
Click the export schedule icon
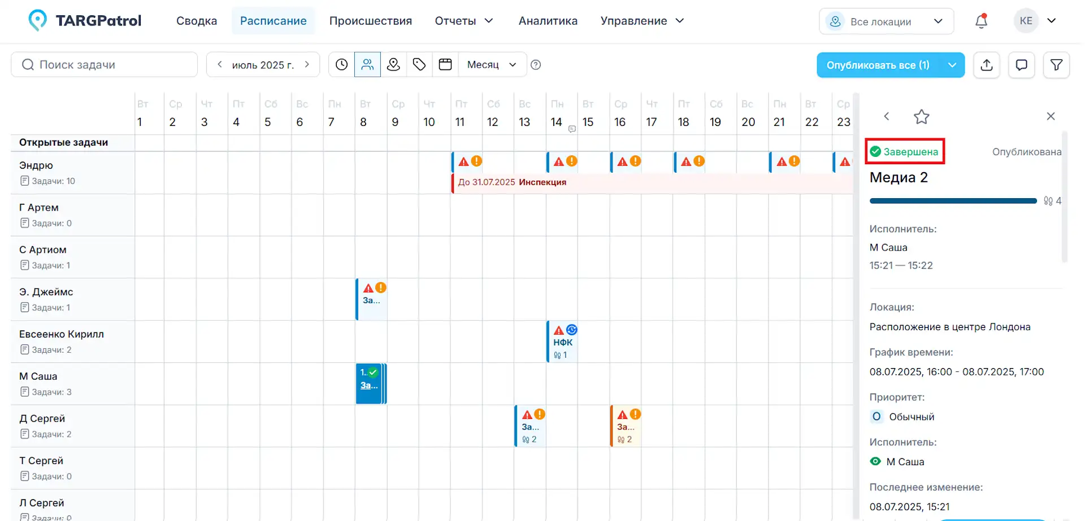[x=987, y=65]
